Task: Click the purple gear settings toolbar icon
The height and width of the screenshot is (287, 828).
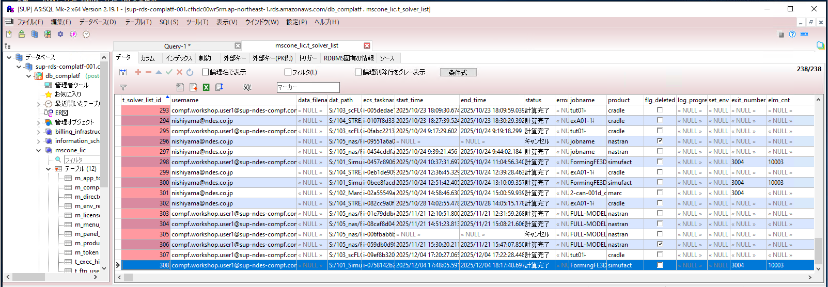Action: click(60, 34)
